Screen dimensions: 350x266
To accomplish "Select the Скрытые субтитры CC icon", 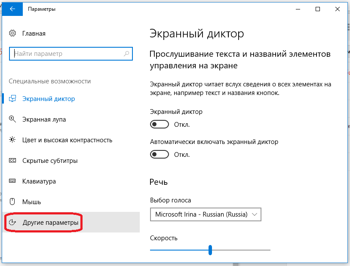I will 12,160.
